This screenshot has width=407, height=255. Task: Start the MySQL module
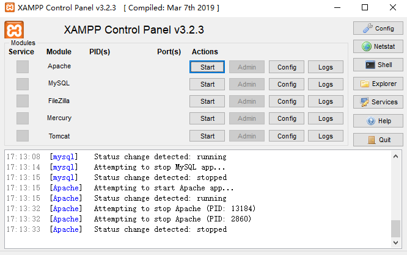(207, 84)
